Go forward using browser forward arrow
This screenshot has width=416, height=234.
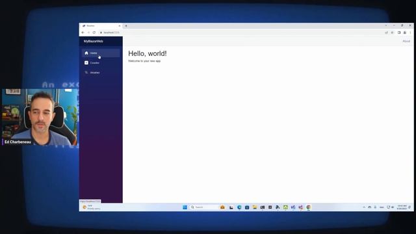click(x=88, y=32)
